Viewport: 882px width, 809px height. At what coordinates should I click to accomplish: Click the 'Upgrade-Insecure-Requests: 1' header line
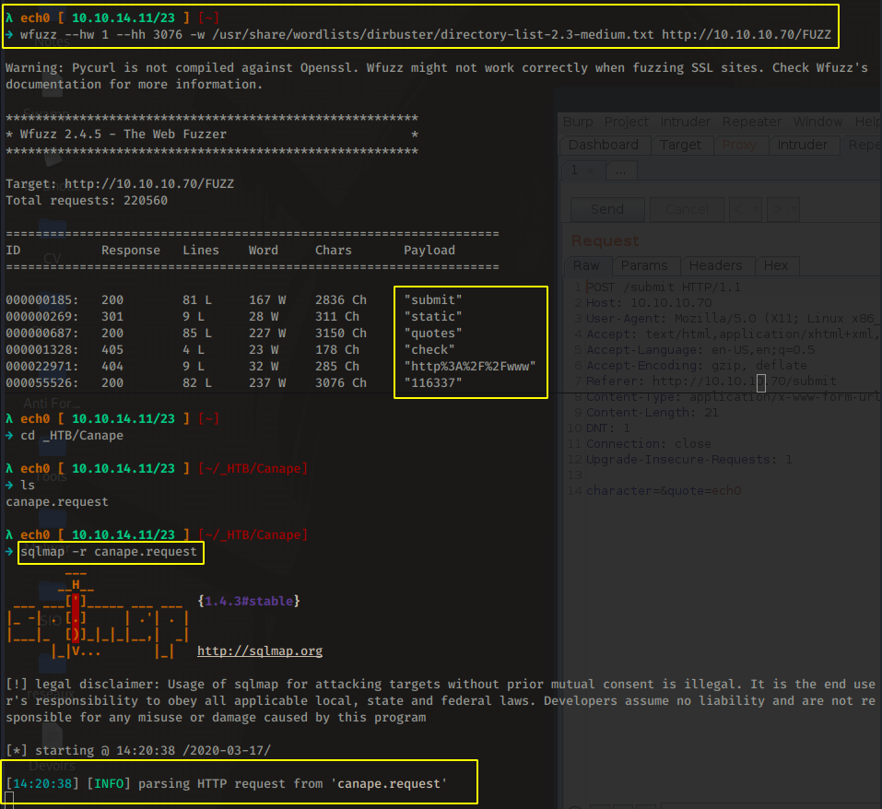[689, 460]
